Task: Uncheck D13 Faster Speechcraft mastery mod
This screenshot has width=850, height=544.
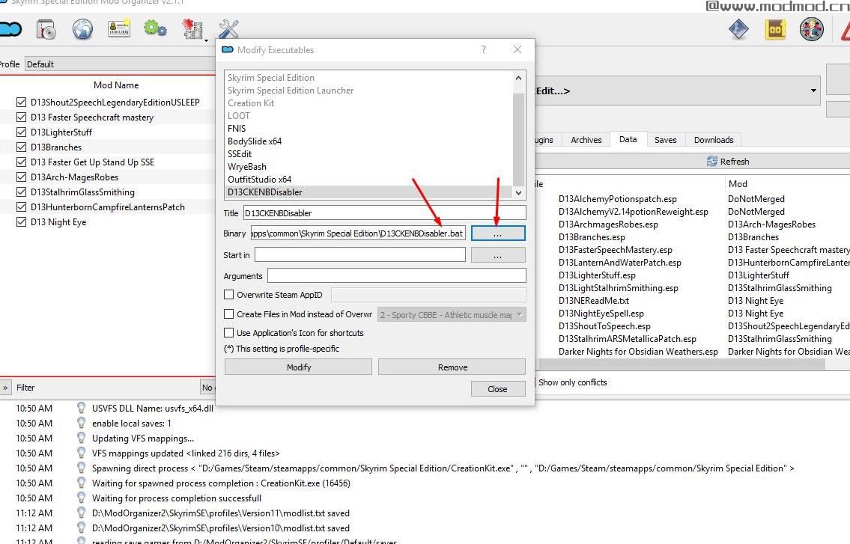Action: [21, 117]
